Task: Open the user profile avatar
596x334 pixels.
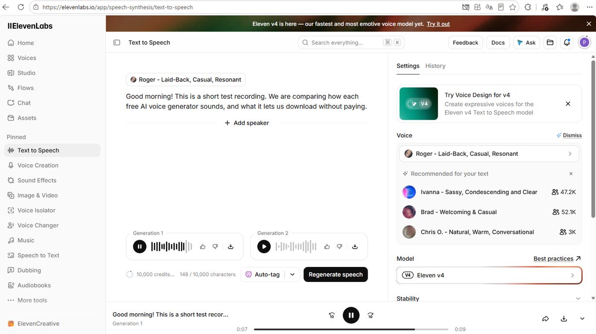Action: [x=584, y=43]
